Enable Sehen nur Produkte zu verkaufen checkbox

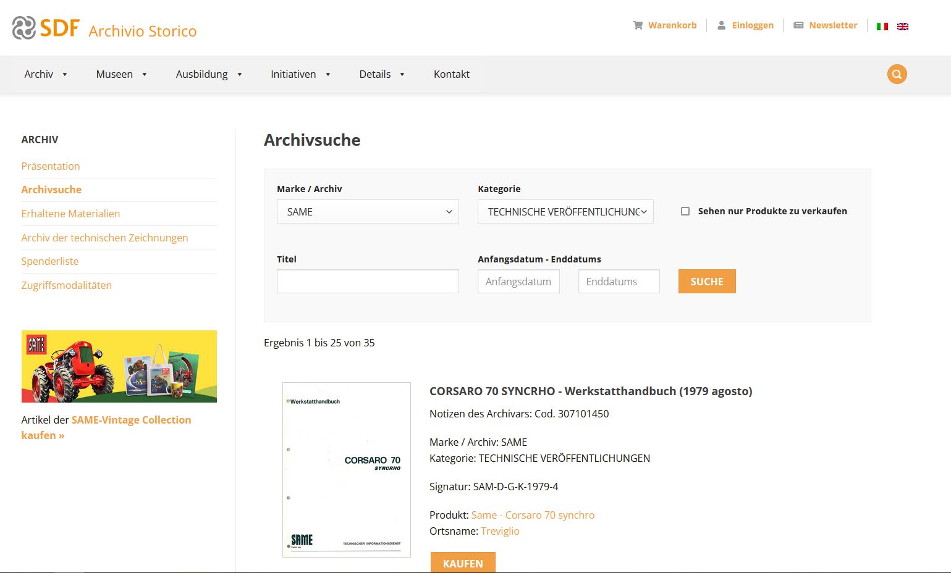(x=685, y=211)
